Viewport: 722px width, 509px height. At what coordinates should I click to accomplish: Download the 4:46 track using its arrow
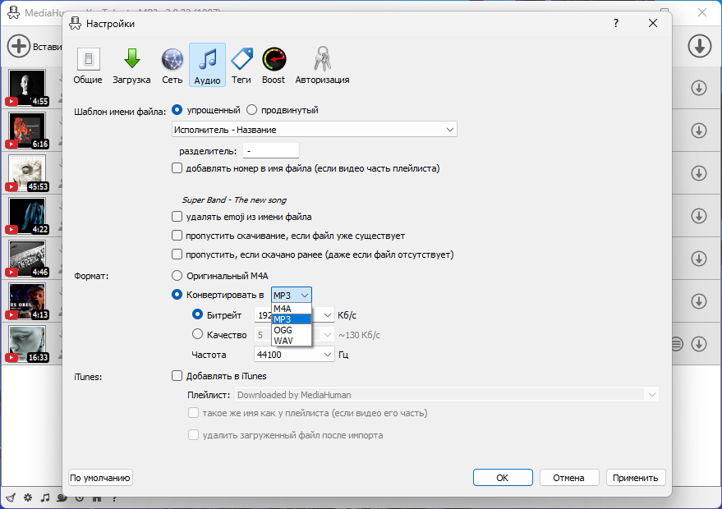699,259
